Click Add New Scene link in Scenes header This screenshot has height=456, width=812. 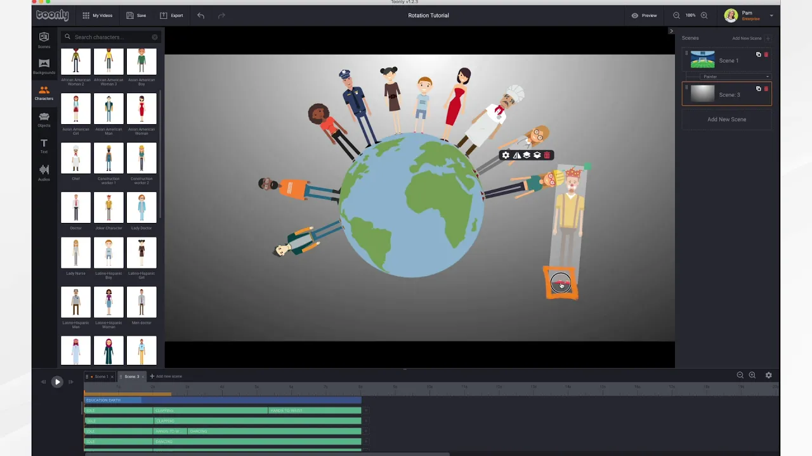pos(747,38)
